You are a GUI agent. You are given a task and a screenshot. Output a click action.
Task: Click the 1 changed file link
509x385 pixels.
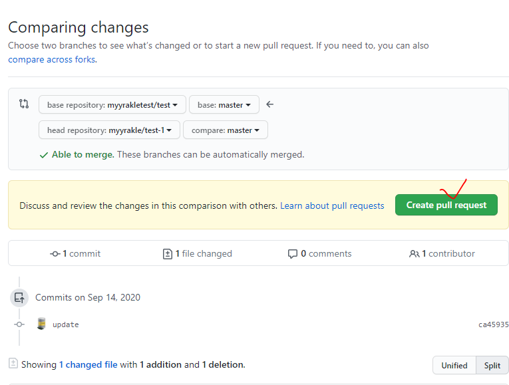[x=88, y=364]
